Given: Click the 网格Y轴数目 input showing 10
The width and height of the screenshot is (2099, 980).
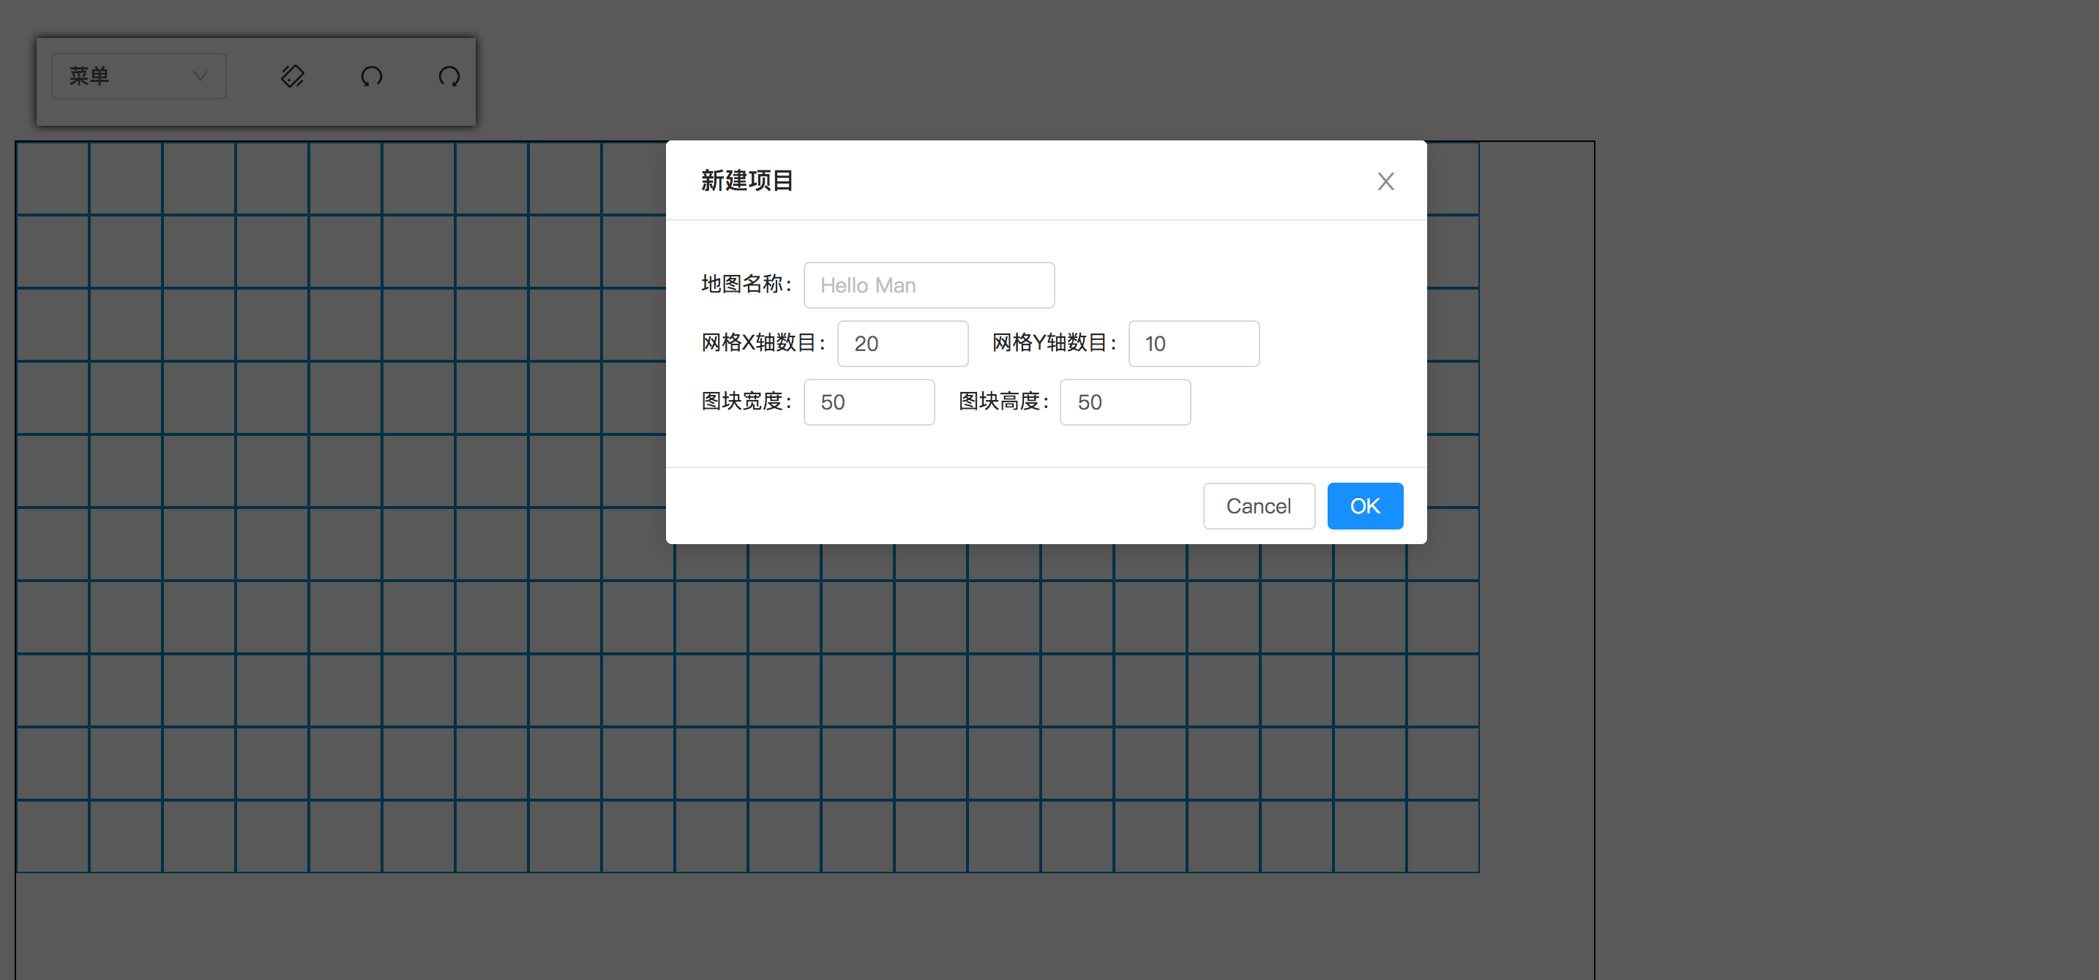Looking at the screenshot, I should pyautogui.click(x=1193, y=344).
